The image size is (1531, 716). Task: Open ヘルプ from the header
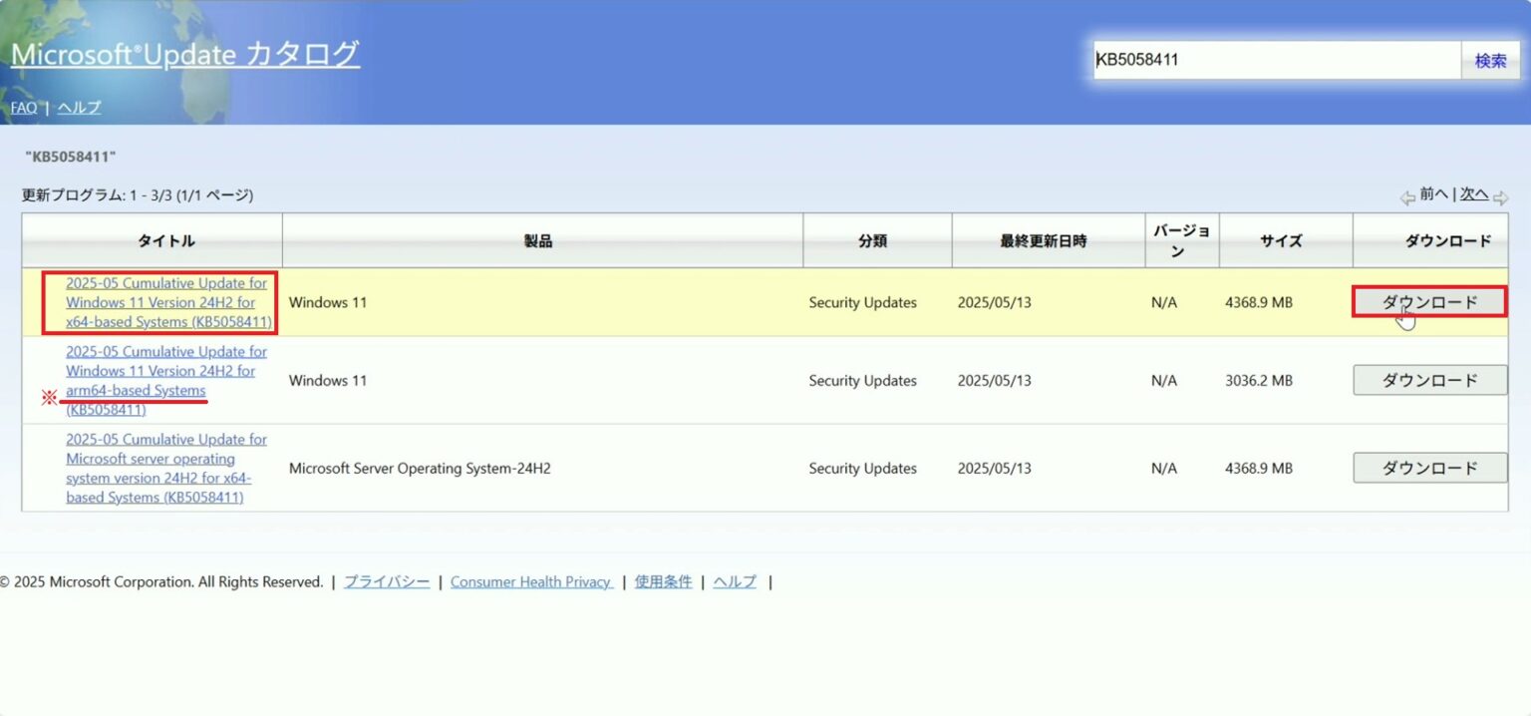point(78,107)
